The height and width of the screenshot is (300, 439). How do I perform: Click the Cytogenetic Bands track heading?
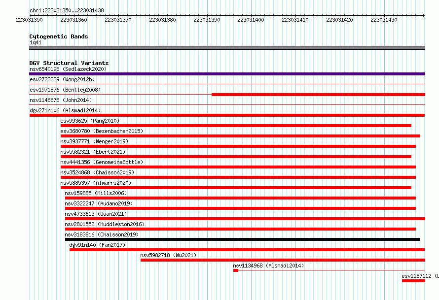pos(59,36)
